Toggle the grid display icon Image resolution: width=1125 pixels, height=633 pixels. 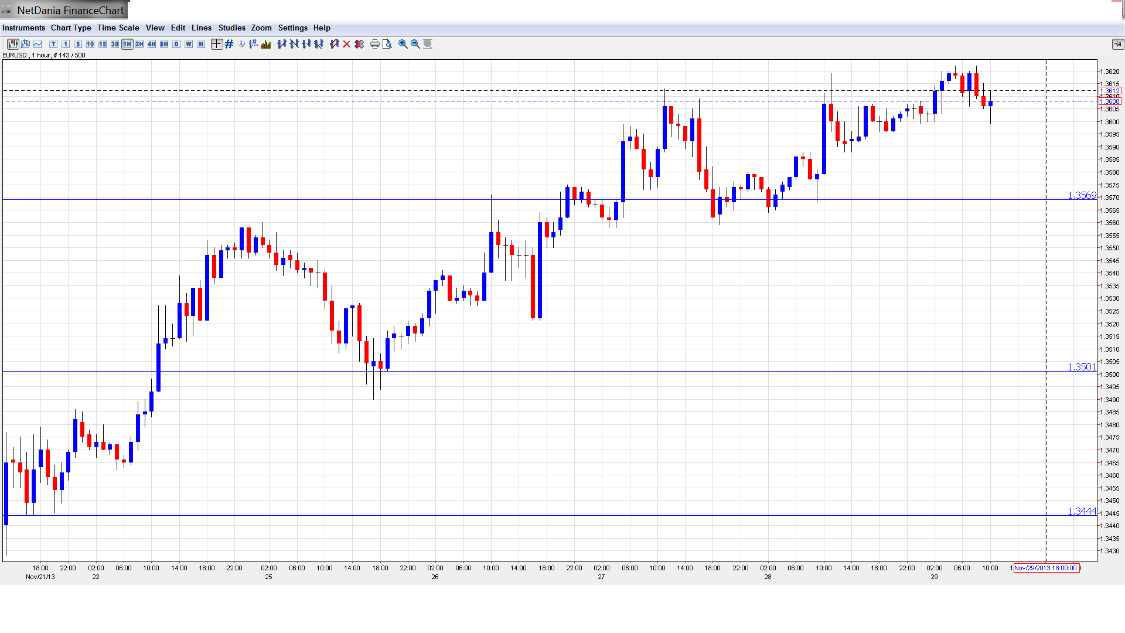tap(229, 44)
